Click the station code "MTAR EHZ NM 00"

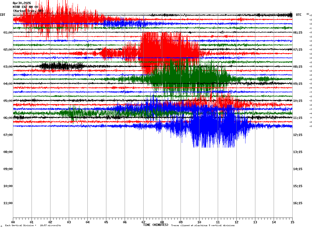(x=25, y=7)
